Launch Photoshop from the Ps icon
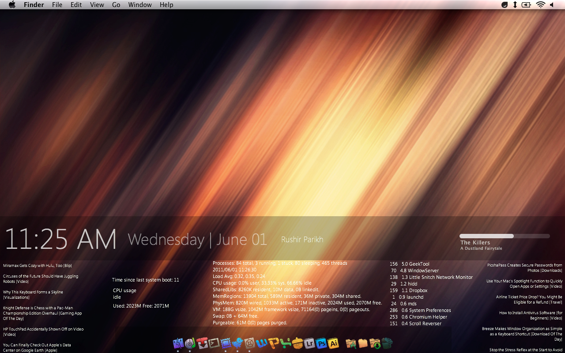Image resolution: width=565 pixels, height=353 pixels. (x=321, y=343)
